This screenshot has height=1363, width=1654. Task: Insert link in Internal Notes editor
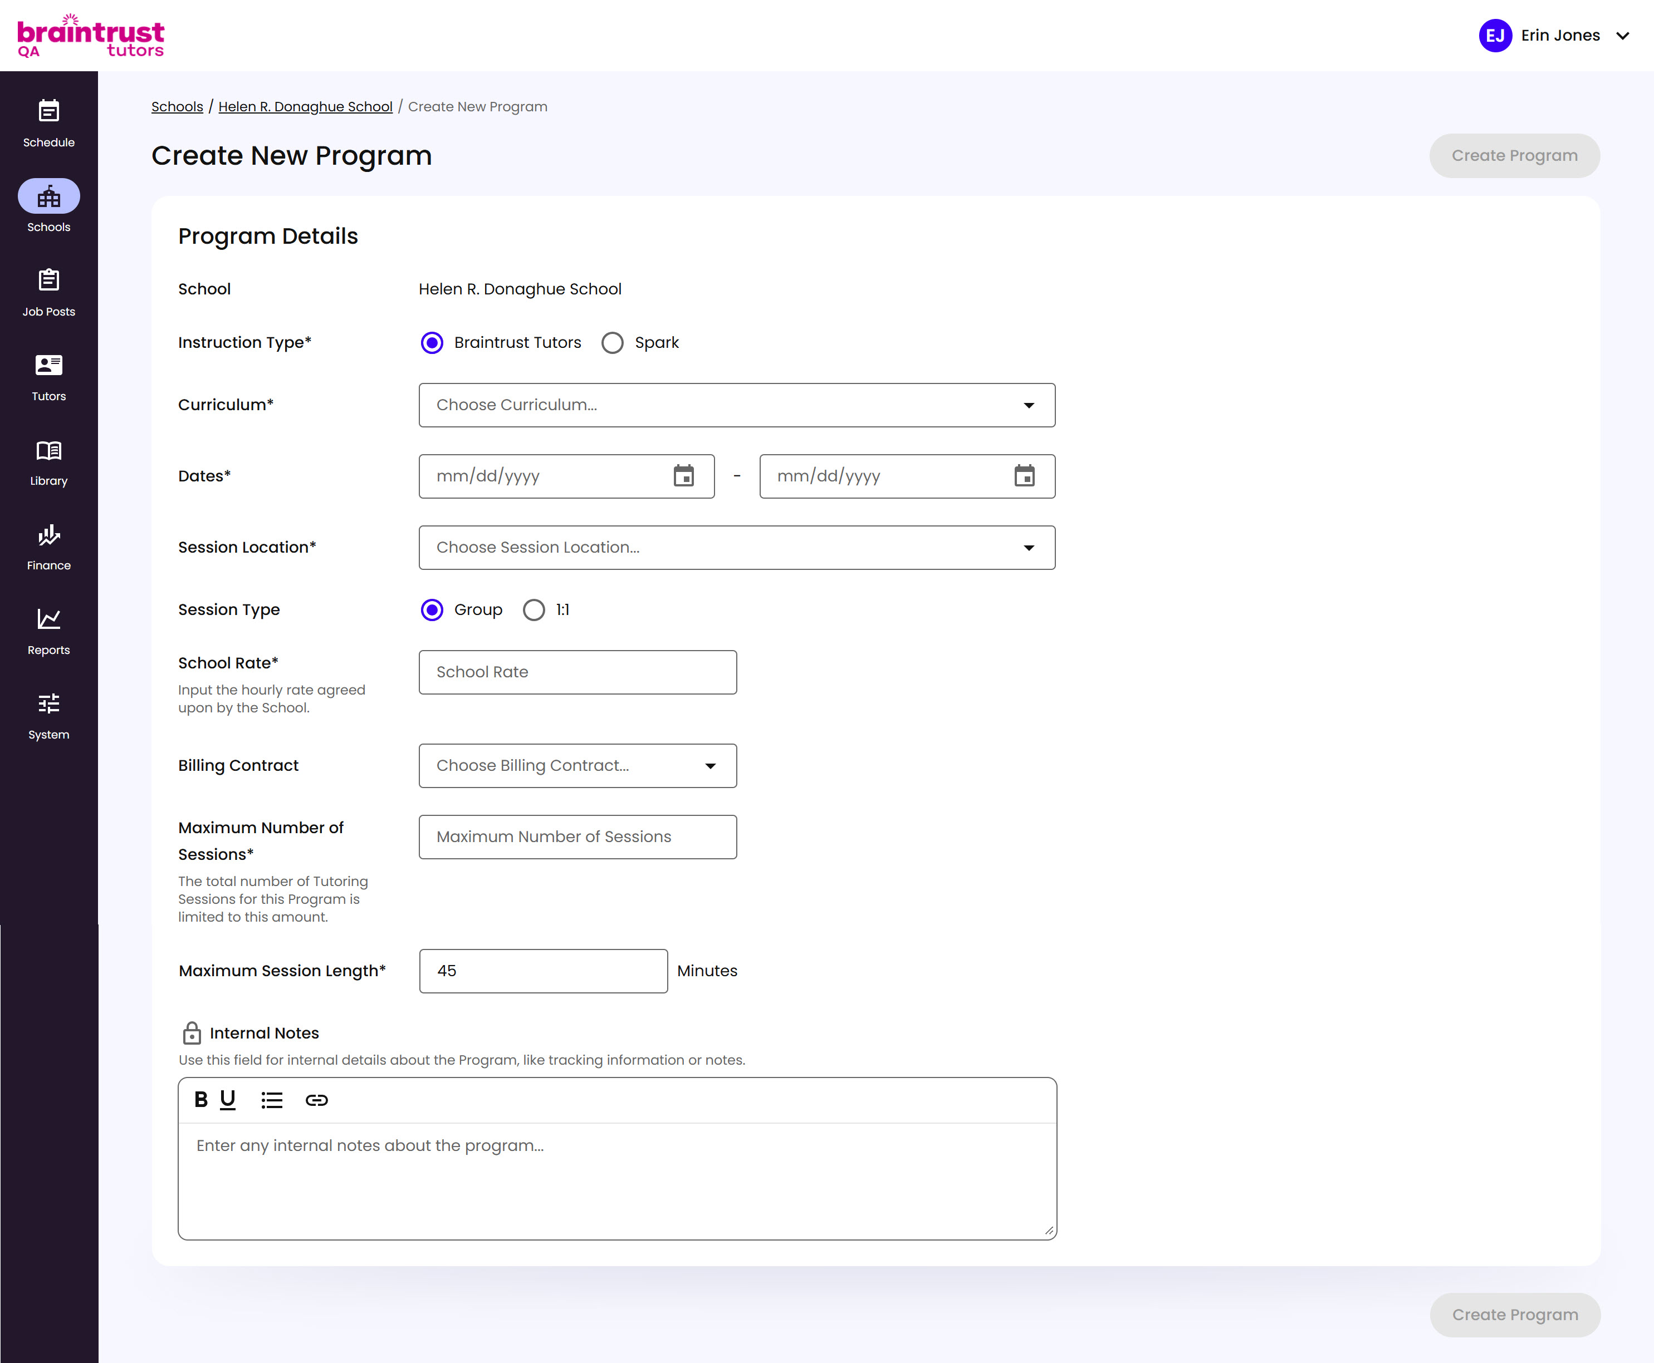pyautogui.click(x=317, y=1100)
